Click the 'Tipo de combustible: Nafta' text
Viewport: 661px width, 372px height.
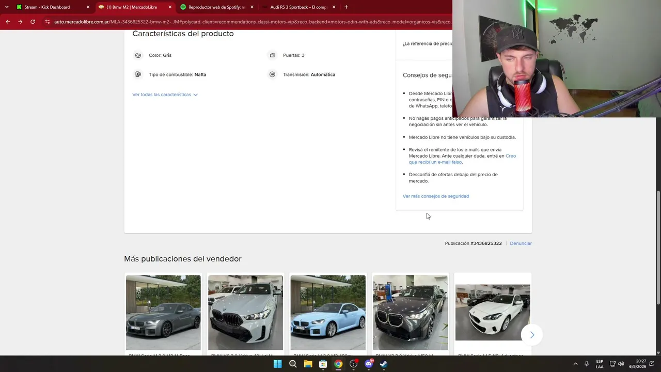pos(177,74)
